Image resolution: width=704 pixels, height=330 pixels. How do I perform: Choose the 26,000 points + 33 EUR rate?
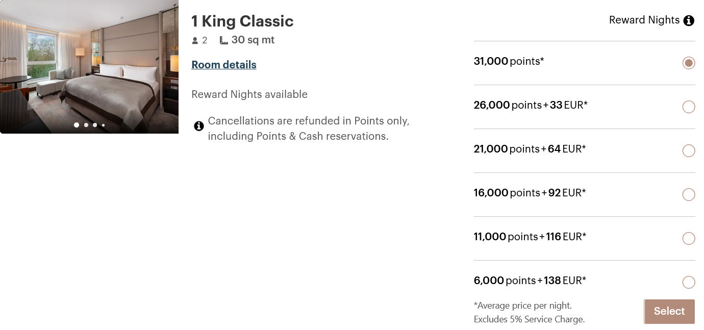689,107
